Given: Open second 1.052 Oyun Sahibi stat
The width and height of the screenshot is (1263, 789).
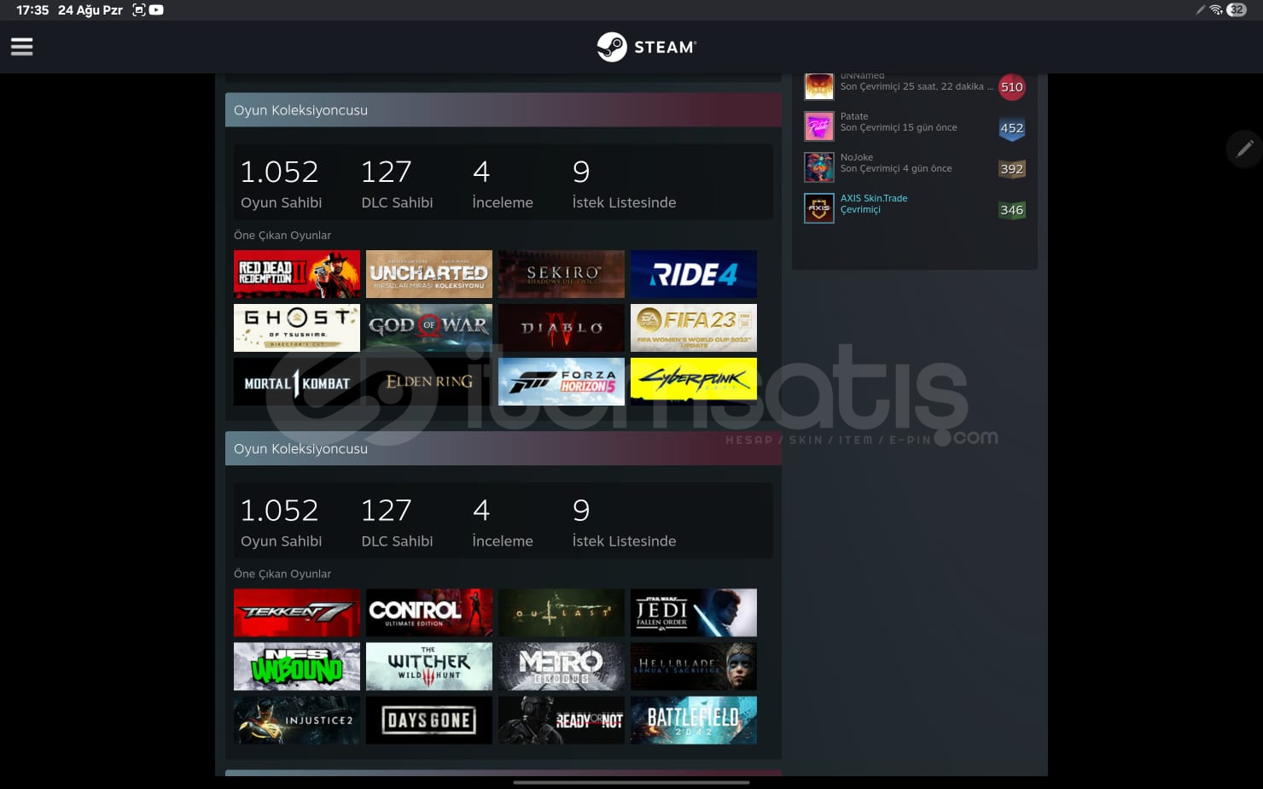Looking at the screenshot, I should (x=281, y=523).
